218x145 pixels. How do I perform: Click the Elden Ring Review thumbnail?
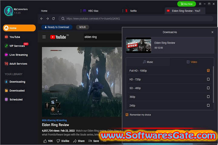[138, 45]
